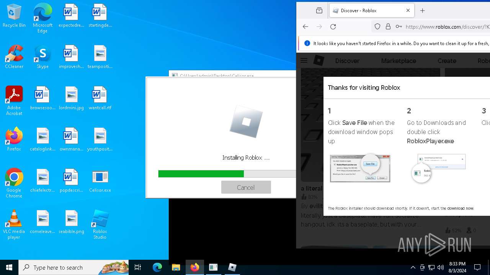Select the Celisor.exe desktop icon
This screenshot has height=275, width=490.
(x=100, y=181)
